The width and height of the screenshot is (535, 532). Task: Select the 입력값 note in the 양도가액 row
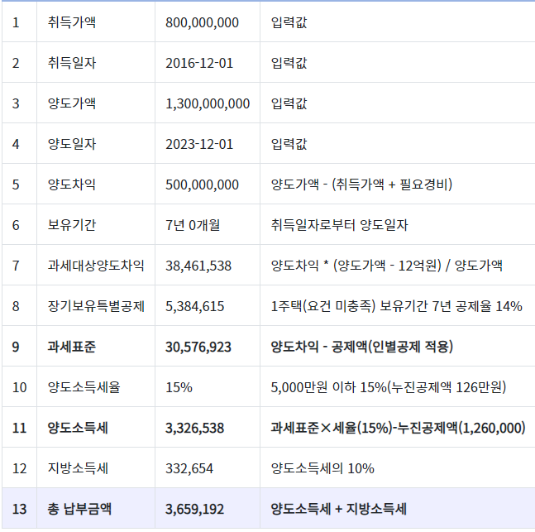click(x=289, y=103)
